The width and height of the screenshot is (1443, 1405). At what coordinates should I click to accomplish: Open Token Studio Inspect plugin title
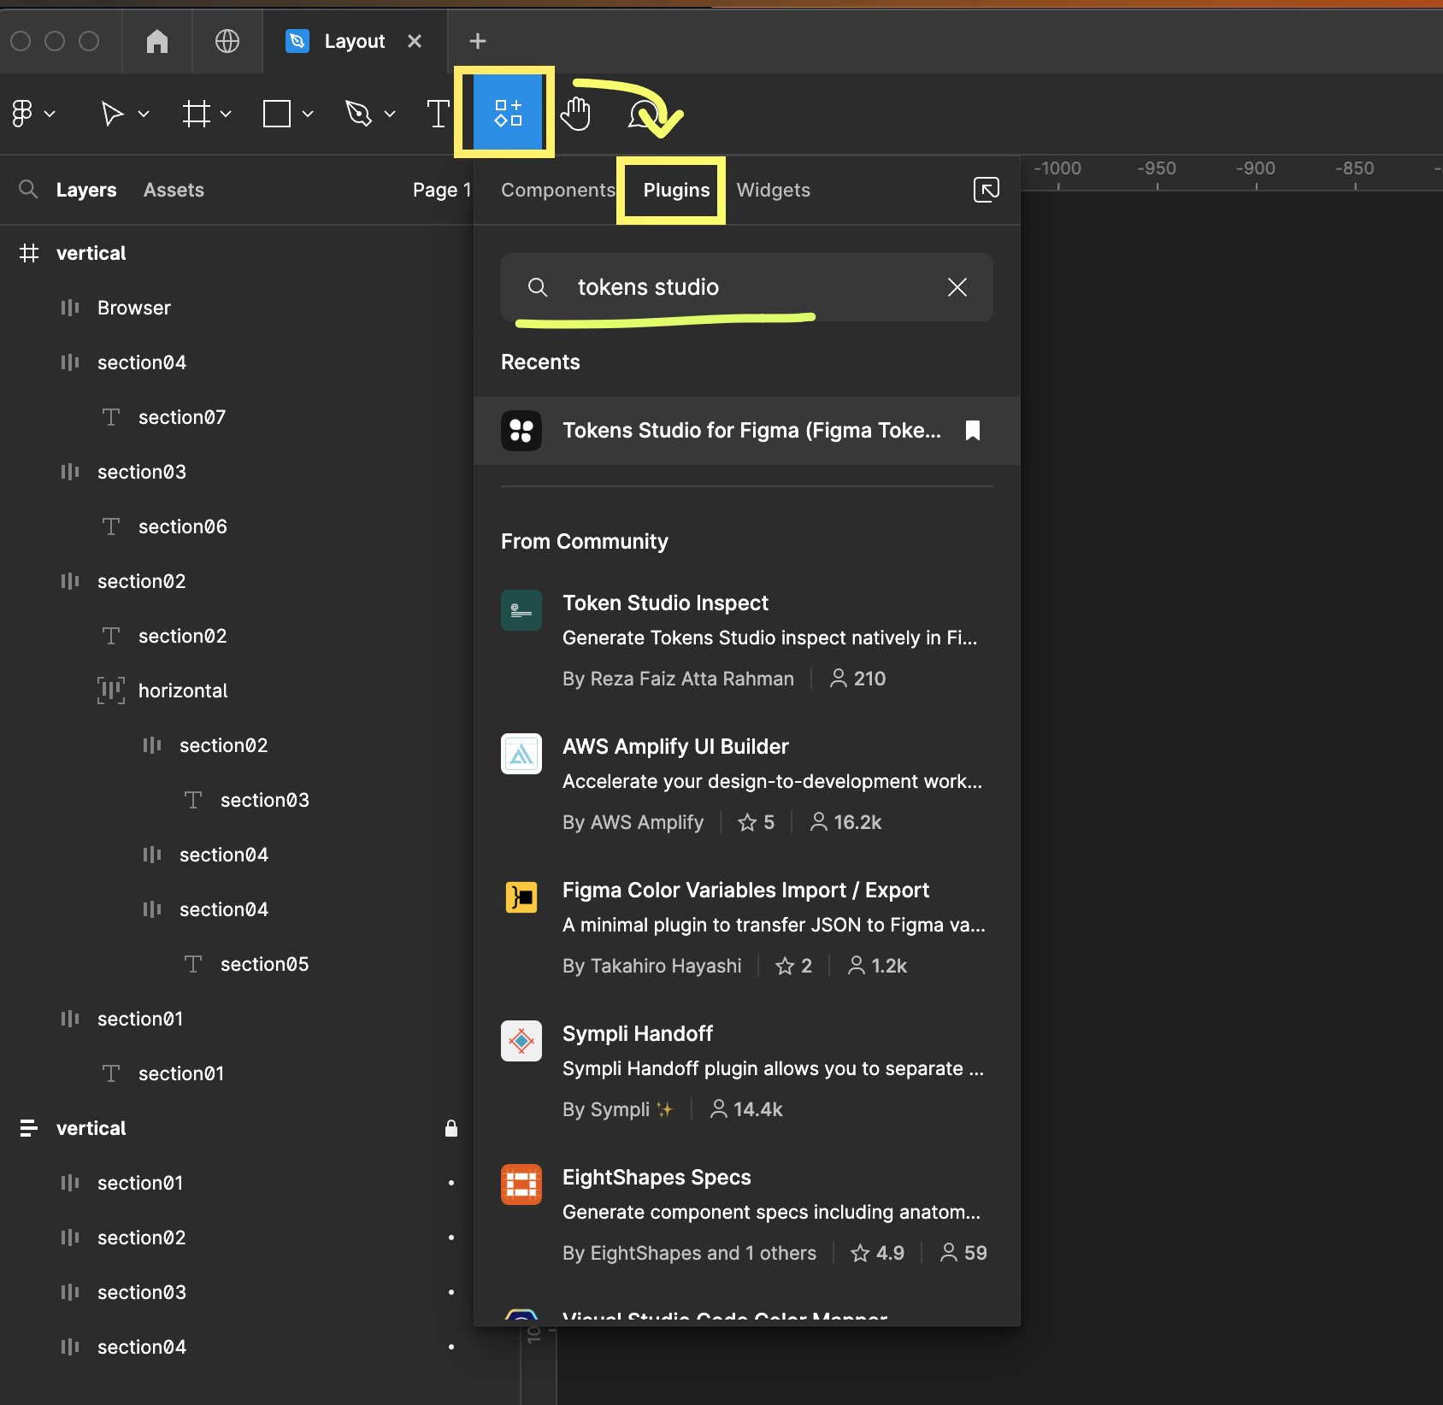665,603
